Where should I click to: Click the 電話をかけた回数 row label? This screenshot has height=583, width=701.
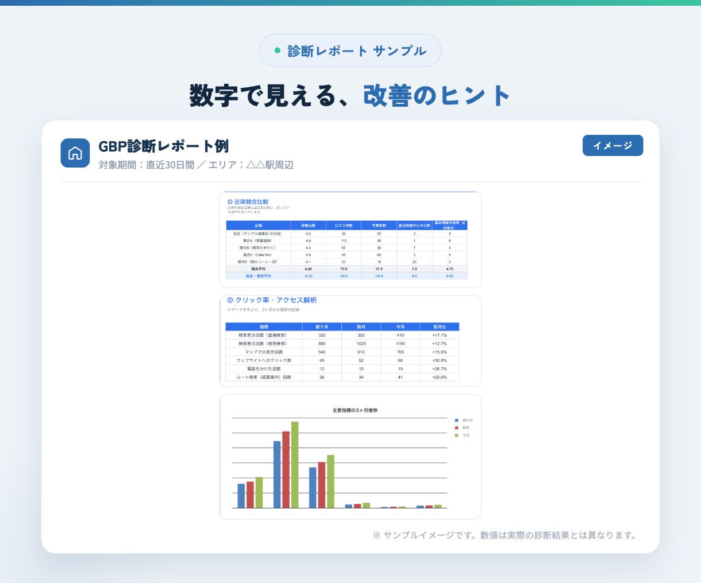click(264, 369)
